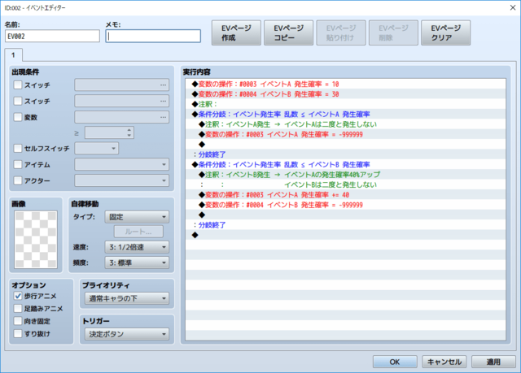The image size is (521, 373).
Task: Select the イベントB 発生確率 = 30 command line
Action: 345,93
